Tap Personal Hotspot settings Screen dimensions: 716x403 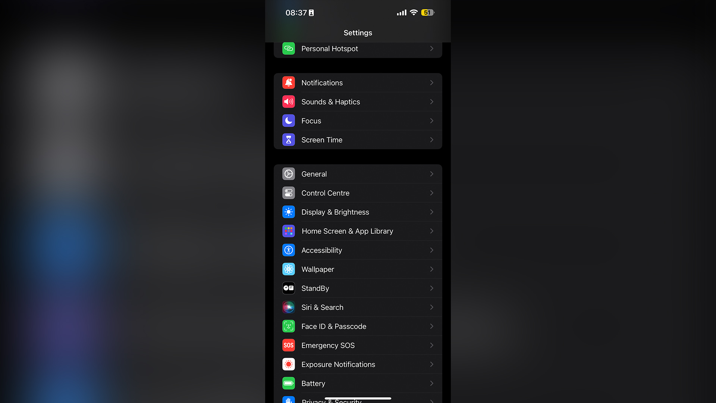pos(358,49)
